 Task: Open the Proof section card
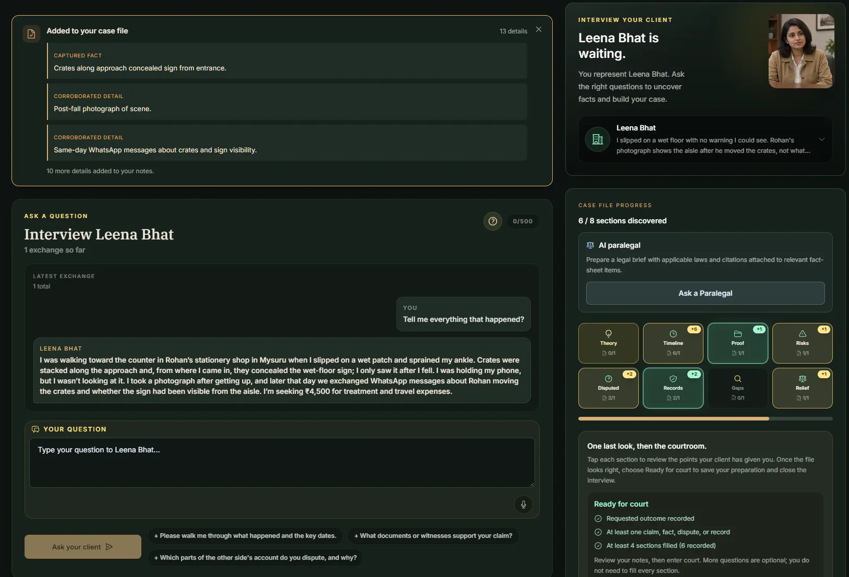[737, 343]
